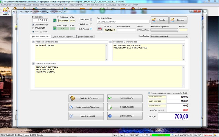The height and width of the screenshot is (137, 219).
Task: Open the CADASTROS menu
Action: point(6,5)
